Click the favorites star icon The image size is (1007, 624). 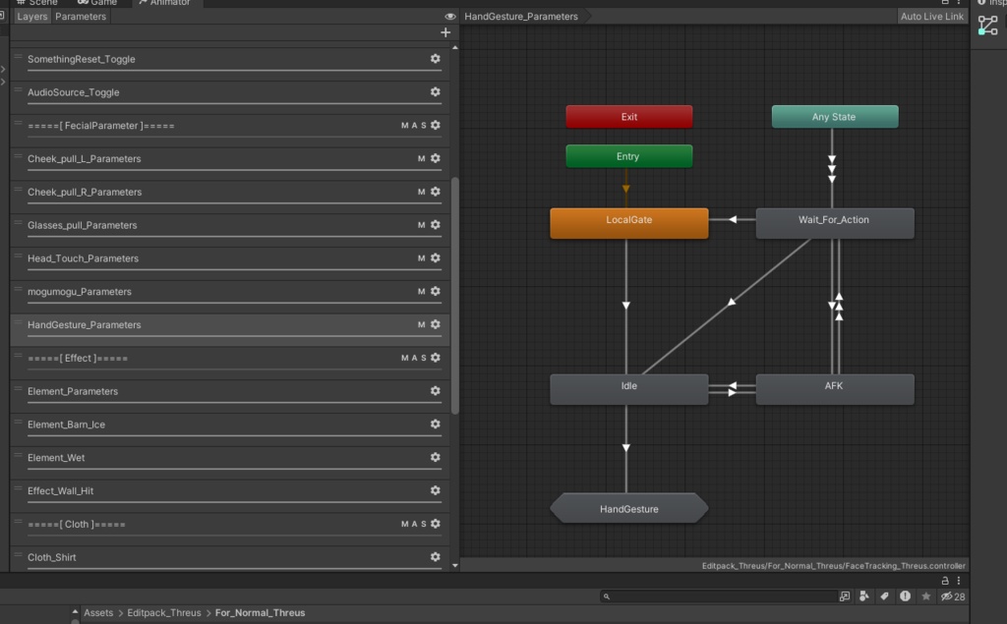point(926,596)
